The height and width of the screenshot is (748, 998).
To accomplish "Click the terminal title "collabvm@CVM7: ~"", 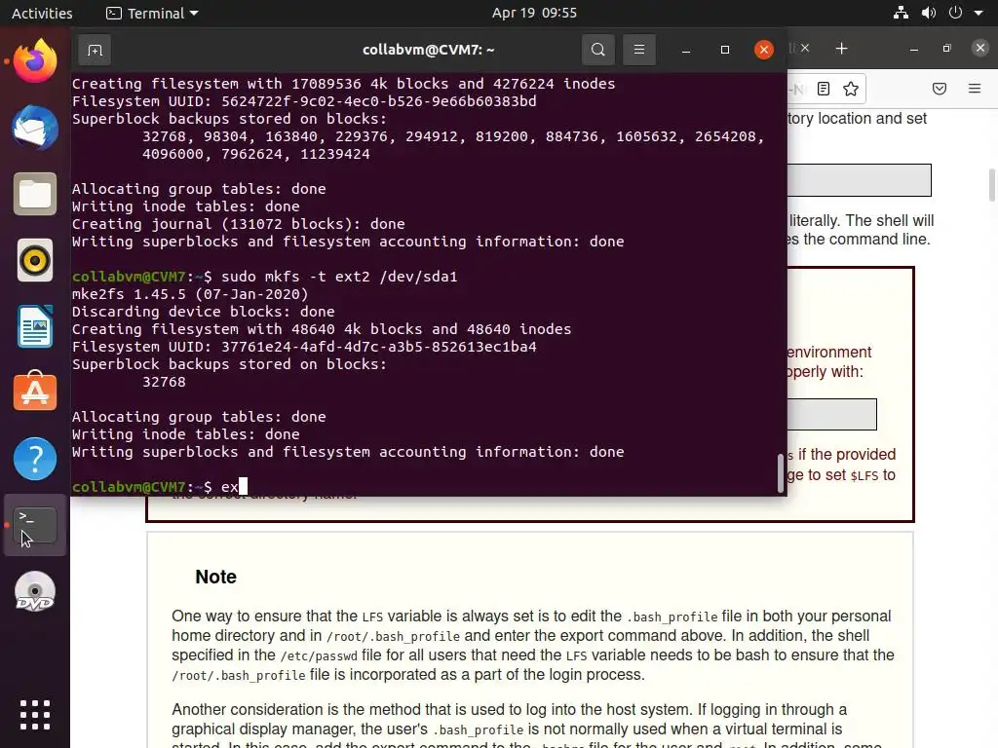I will 429,50.
